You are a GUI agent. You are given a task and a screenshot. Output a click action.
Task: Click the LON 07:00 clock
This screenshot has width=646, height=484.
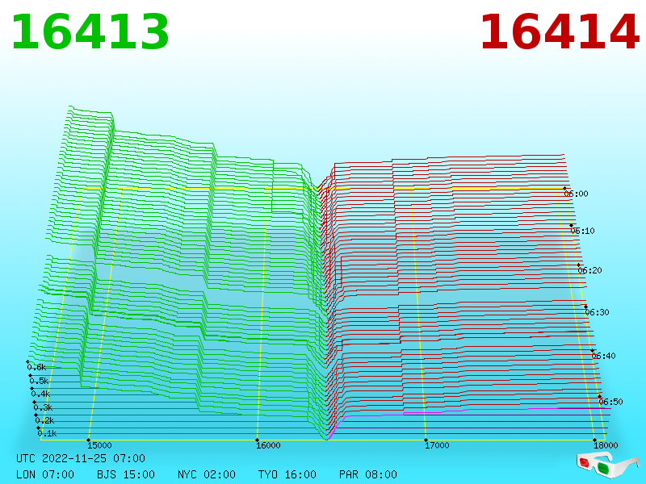(45, 474)
